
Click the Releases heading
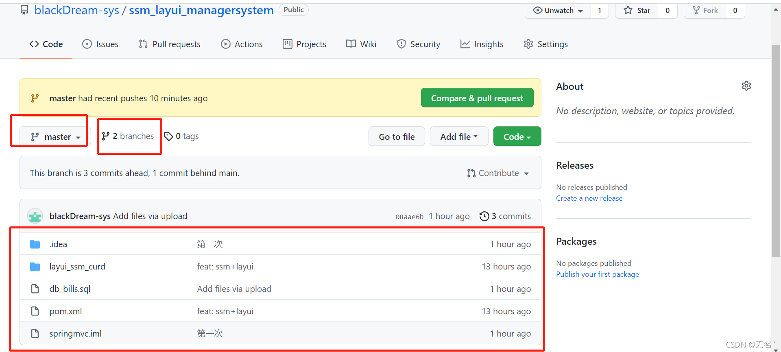(x=575, y=165)
